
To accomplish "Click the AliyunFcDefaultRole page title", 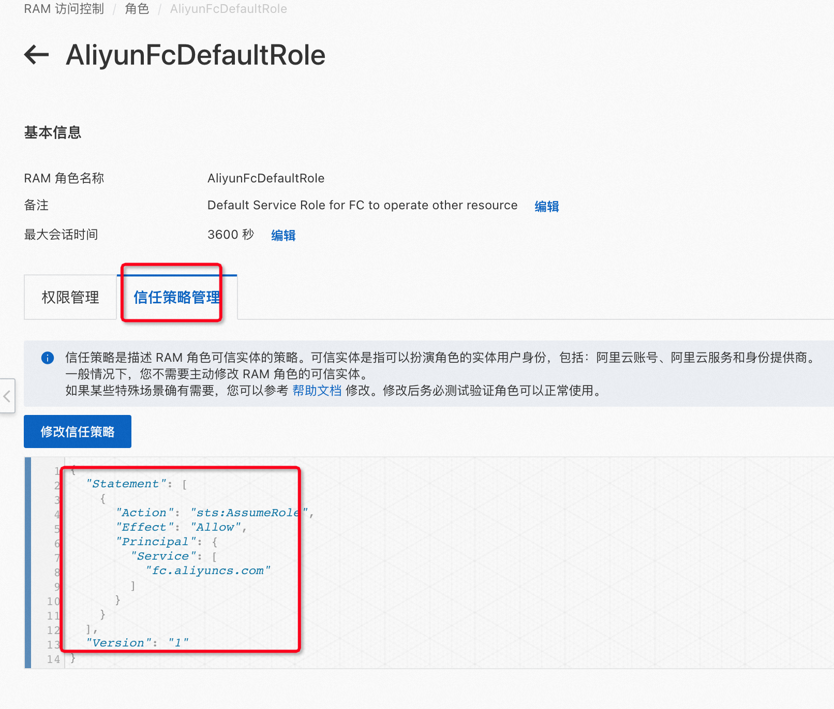I will coord(196,55).
